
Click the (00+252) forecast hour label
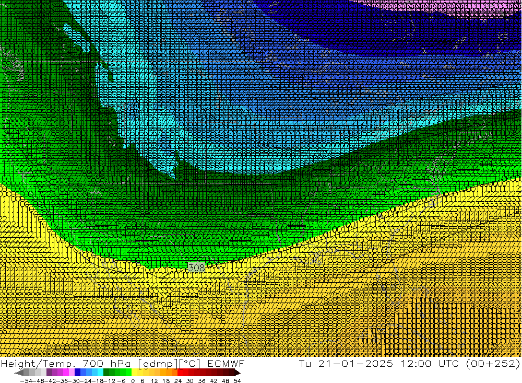[493, 363]
